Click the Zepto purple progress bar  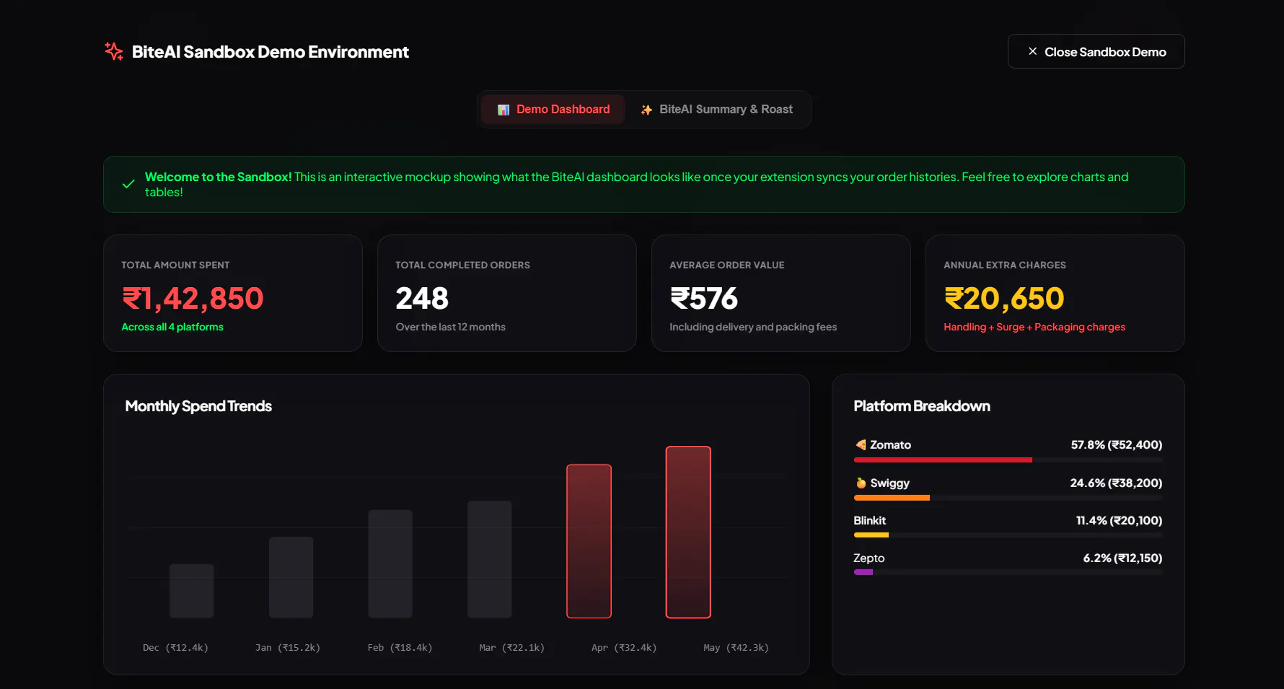pyautogui.click(x=863, y=572)
